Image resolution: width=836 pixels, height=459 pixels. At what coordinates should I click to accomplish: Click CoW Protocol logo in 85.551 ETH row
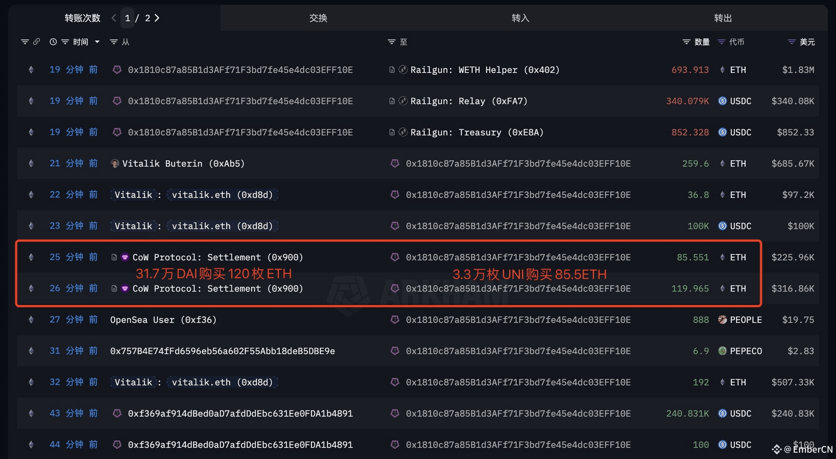[125, 257]
